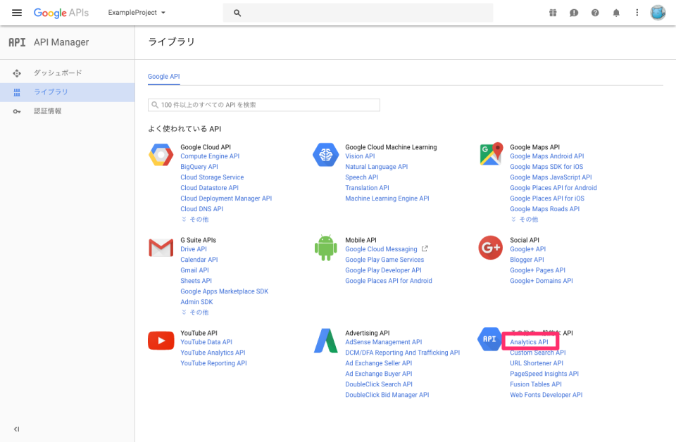Open the three-dot overflow menu

click(x=637, y=12)
